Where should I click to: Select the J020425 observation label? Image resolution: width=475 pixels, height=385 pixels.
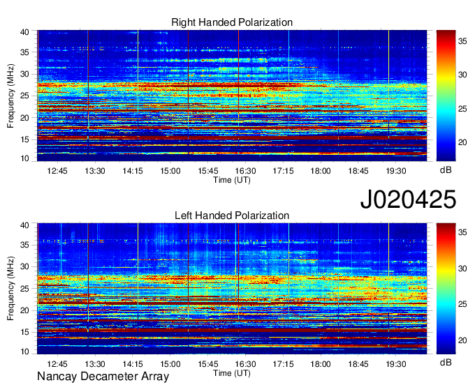(x=408, y=199)
